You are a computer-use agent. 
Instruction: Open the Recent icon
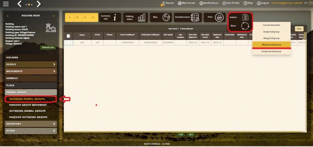164,3
